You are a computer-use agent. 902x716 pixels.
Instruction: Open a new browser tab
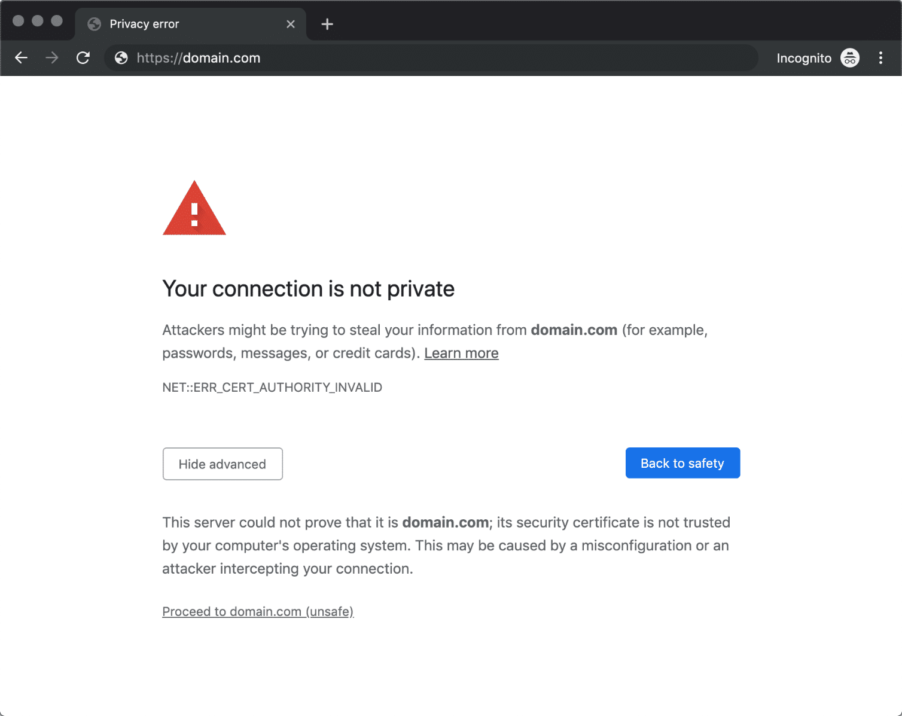[327, 24]
